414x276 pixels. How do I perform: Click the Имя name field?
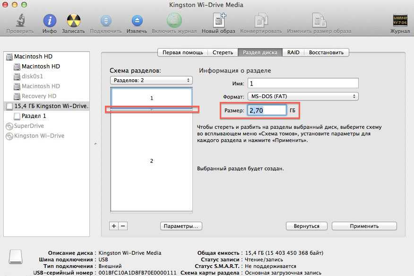(303, 84)
